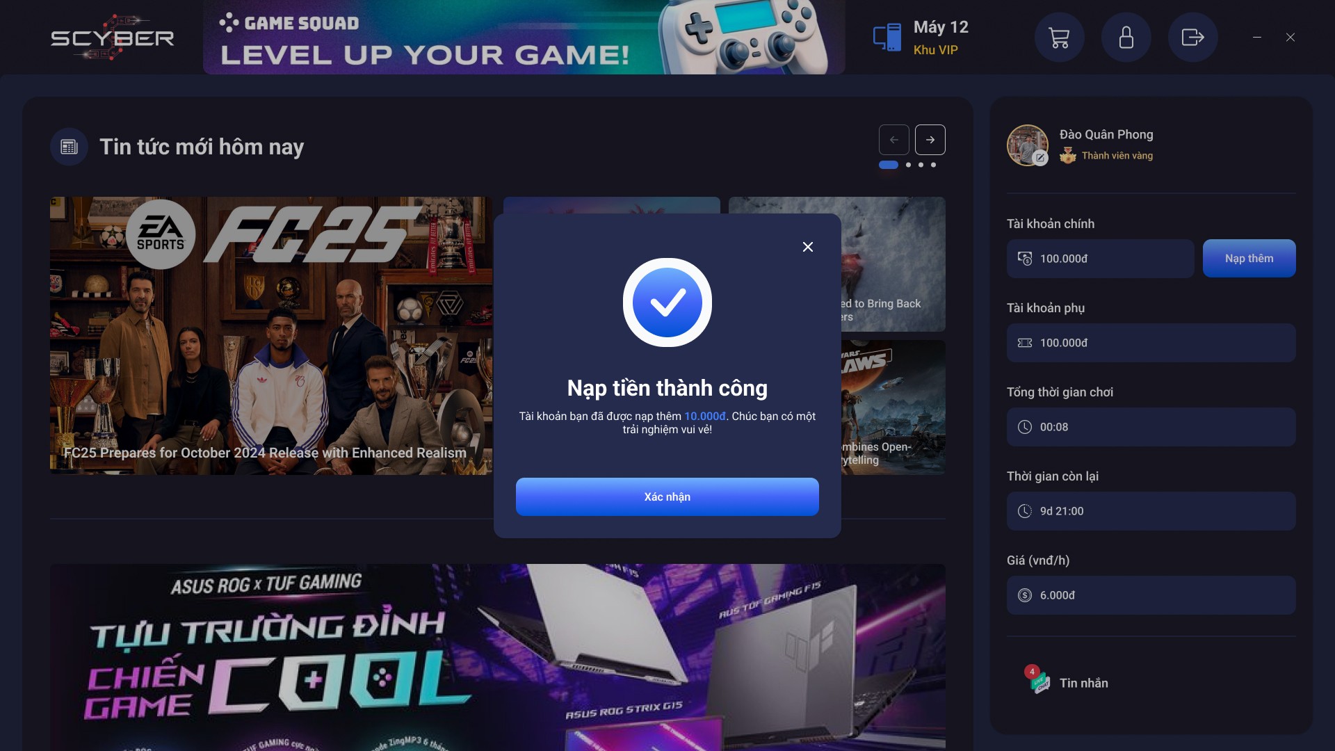
Task: Click the news calendar icon
Action: [69, 147]
